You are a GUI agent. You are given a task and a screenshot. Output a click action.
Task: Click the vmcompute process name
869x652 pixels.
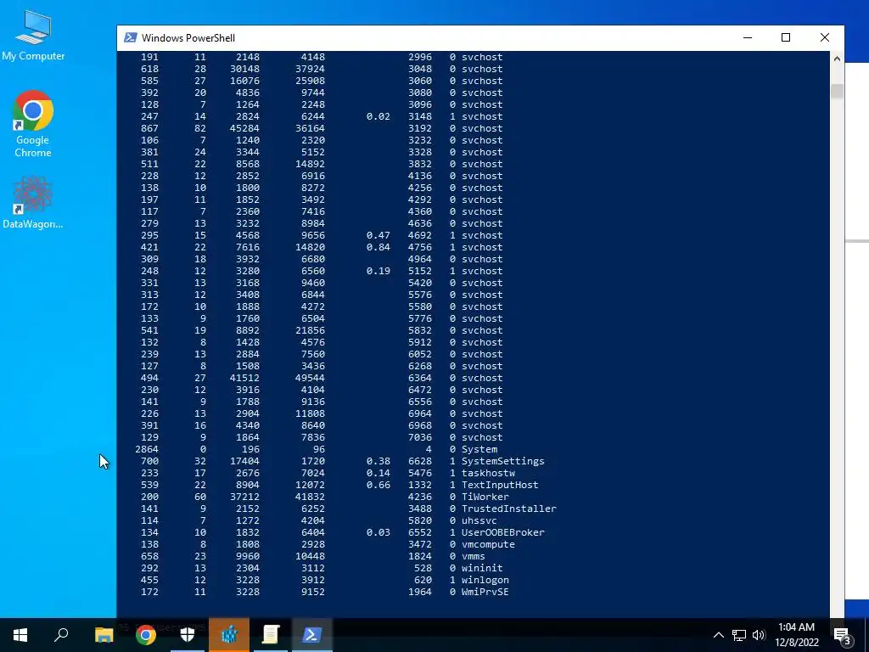click(x=488, y=544)
